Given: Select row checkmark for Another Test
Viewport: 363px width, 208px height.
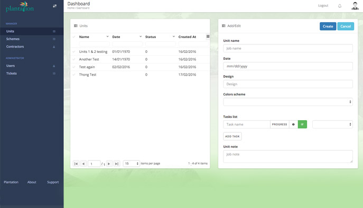Looking at the screenshot, I should [x=74, y=59].
